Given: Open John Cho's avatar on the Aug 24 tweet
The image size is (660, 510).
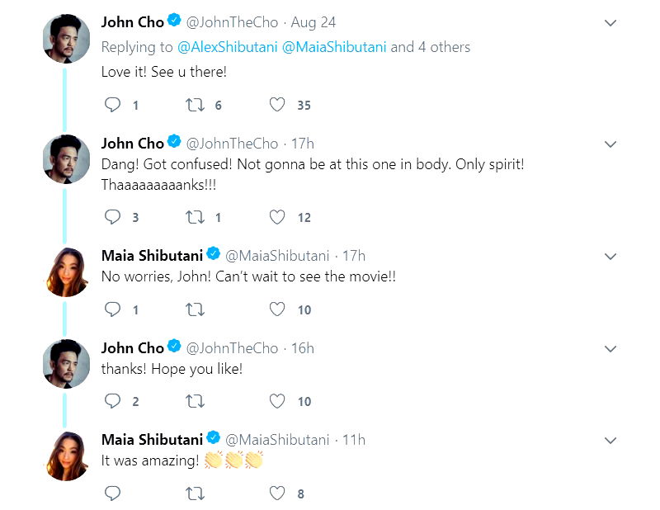Looking at the screenshot, I should (x=66, y=39).
